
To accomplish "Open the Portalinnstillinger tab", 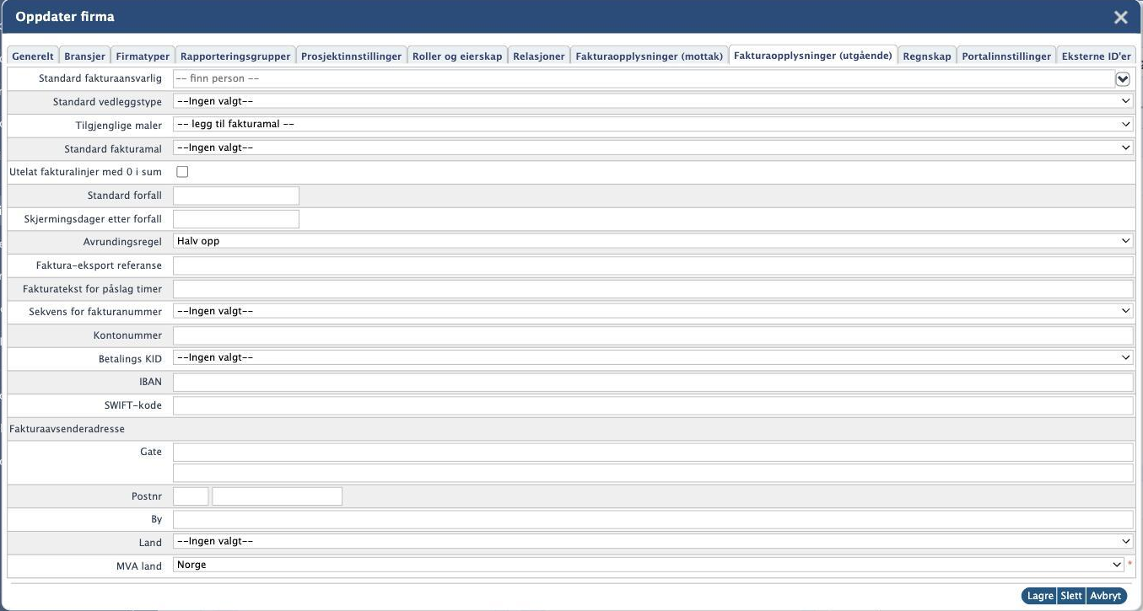I will tap(1006, 56).
